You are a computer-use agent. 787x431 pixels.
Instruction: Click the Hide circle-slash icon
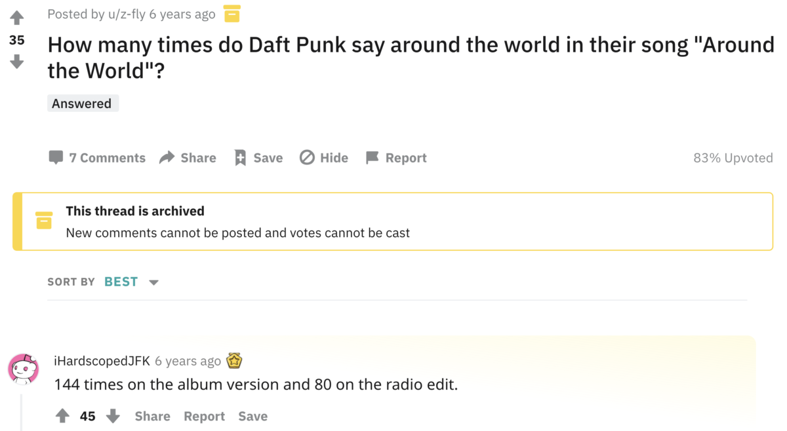(x=307, y=157)
